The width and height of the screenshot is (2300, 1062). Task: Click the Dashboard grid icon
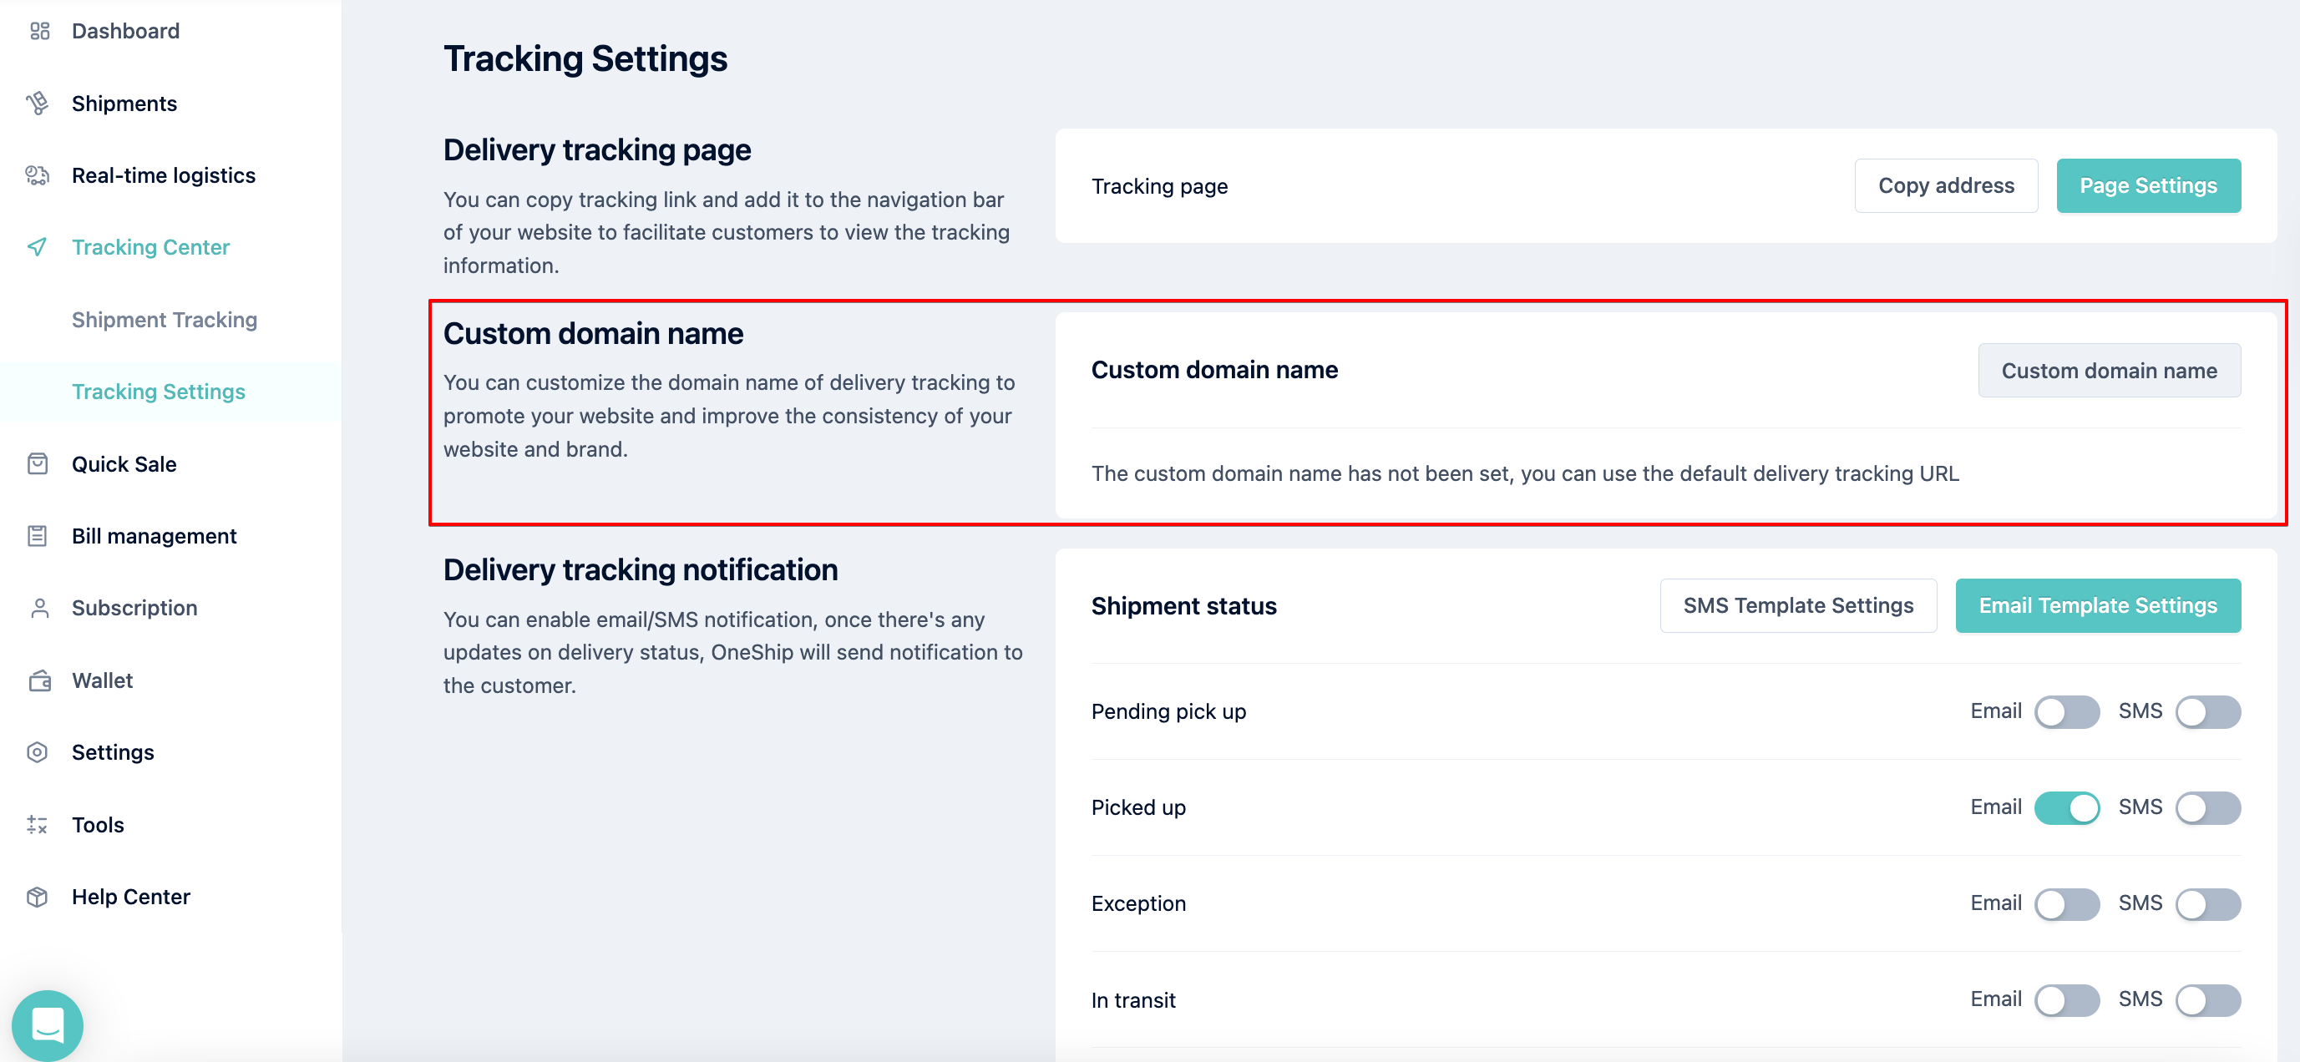(39, 31)
